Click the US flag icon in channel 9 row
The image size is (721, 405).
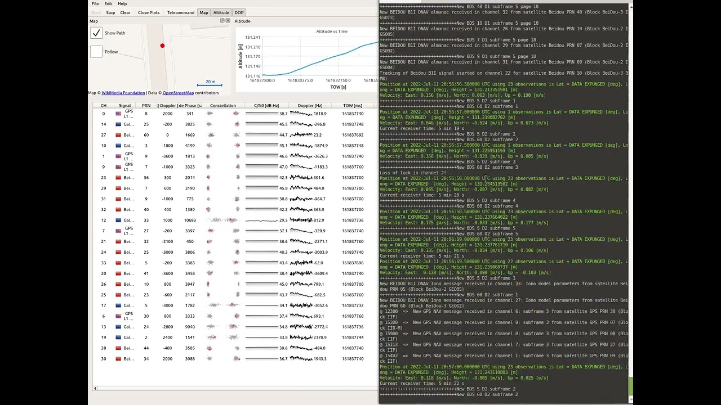coord(118,167)
